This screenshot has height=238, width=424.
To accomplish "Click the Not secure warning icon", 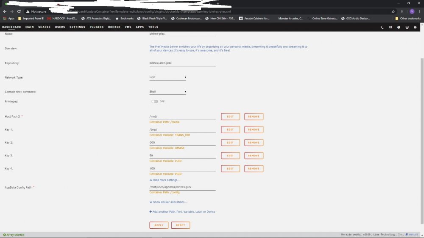I will tap(28, 11).
